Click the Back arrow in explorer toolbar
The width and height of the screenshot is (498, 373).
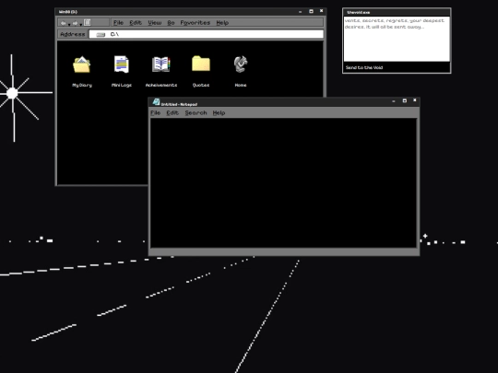(x=64, y=23)
